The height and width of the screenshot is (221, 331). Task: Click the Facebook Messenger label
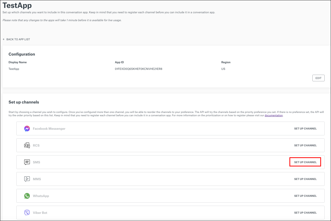(x=49, y=128)
